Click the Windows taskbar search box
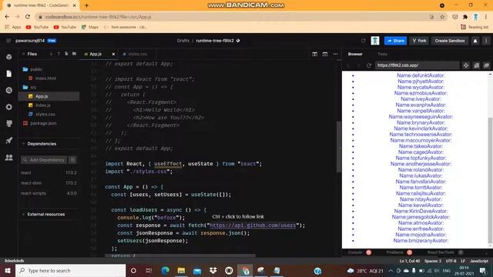493x277 pixels. point(70,270)
